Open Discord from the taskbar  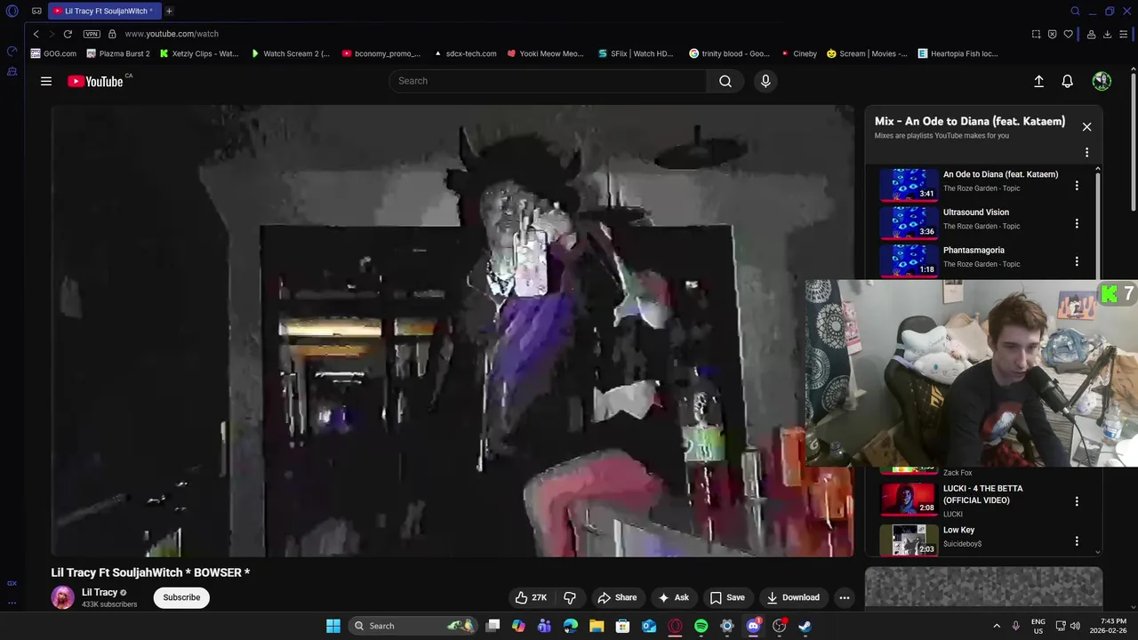click(753, 626)
